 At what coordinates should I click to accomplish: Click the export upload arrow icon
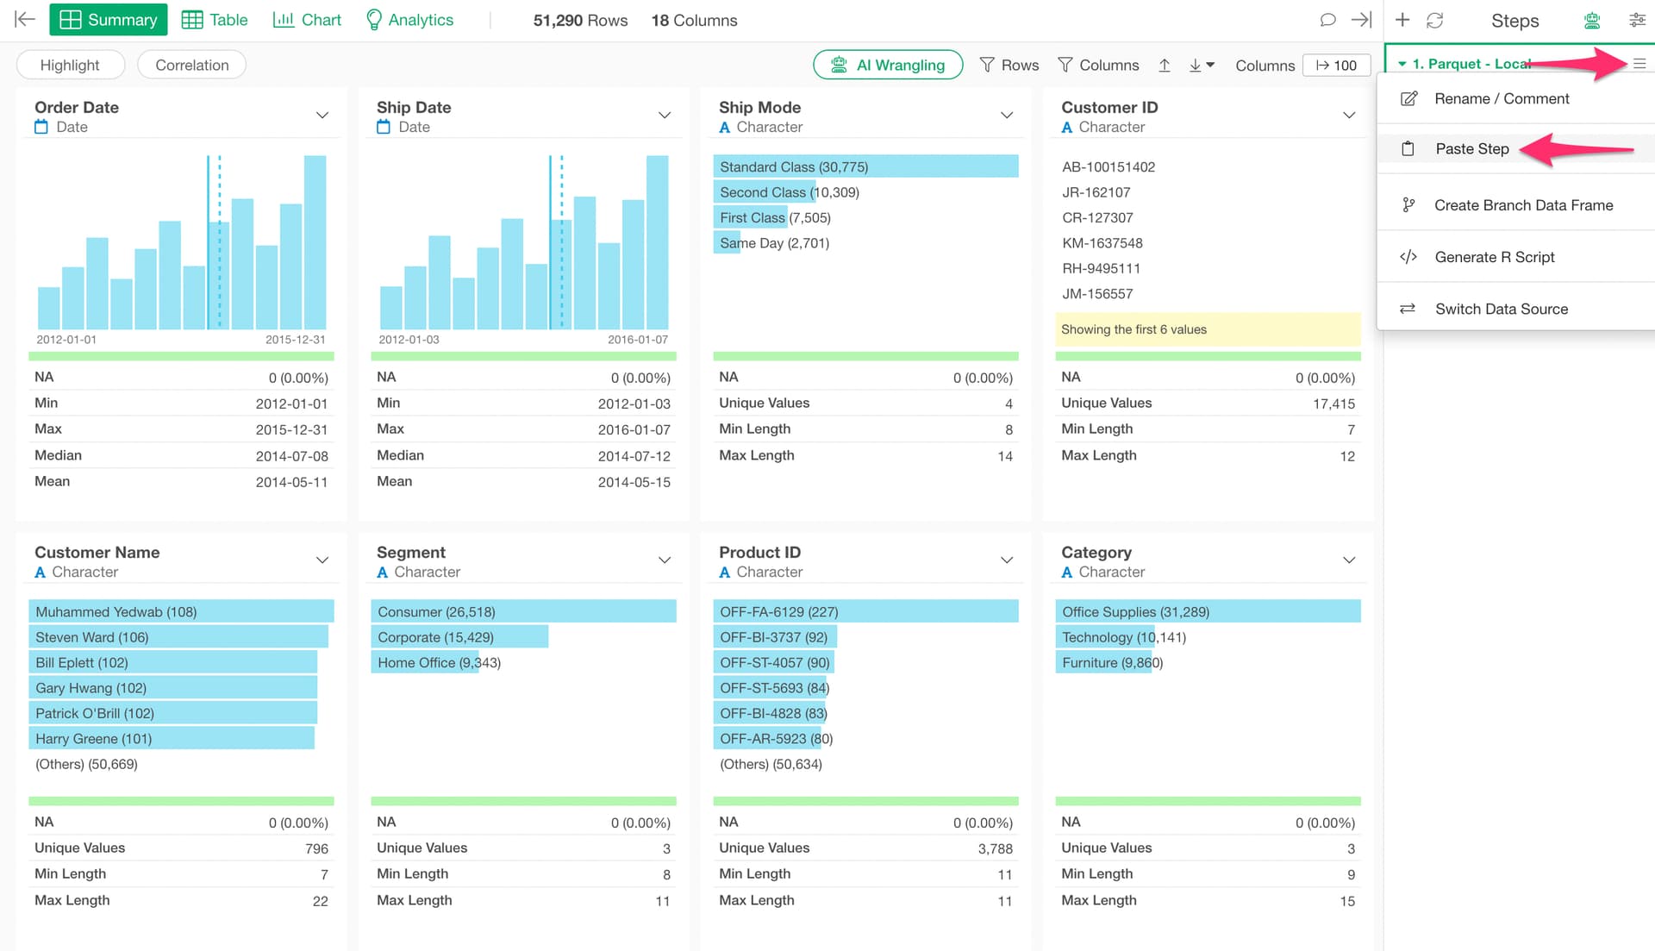pos(1165,66)
